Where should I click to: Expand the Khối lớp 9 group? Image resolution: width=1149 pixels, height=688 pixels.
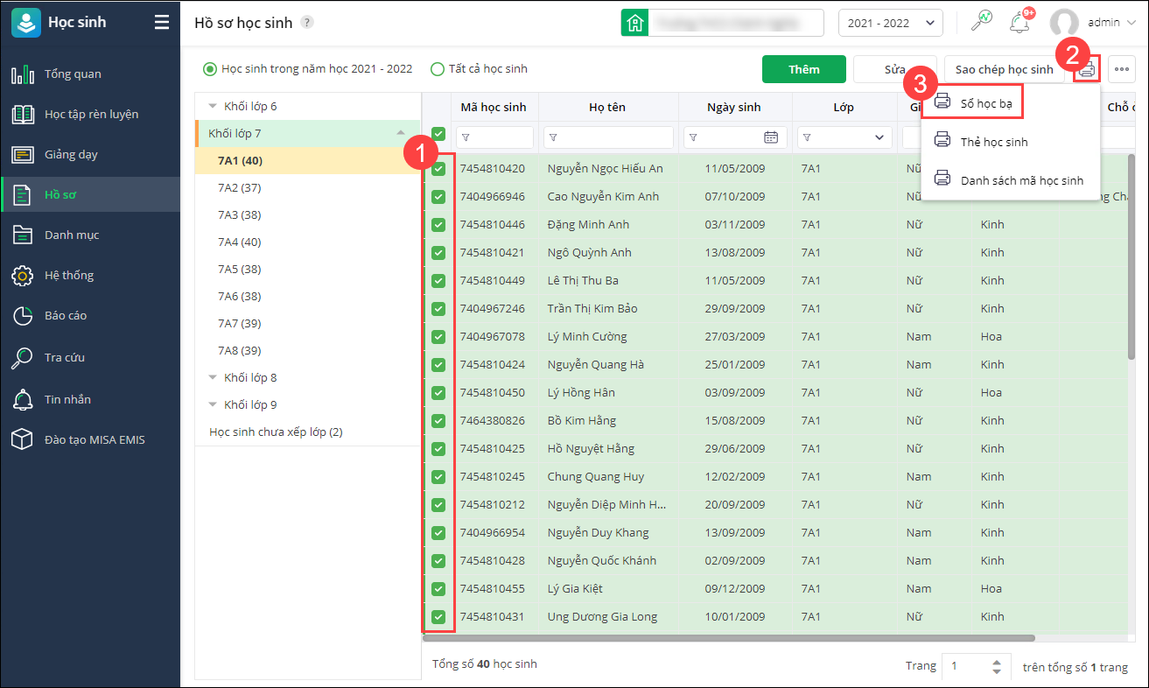click(213, 405)
